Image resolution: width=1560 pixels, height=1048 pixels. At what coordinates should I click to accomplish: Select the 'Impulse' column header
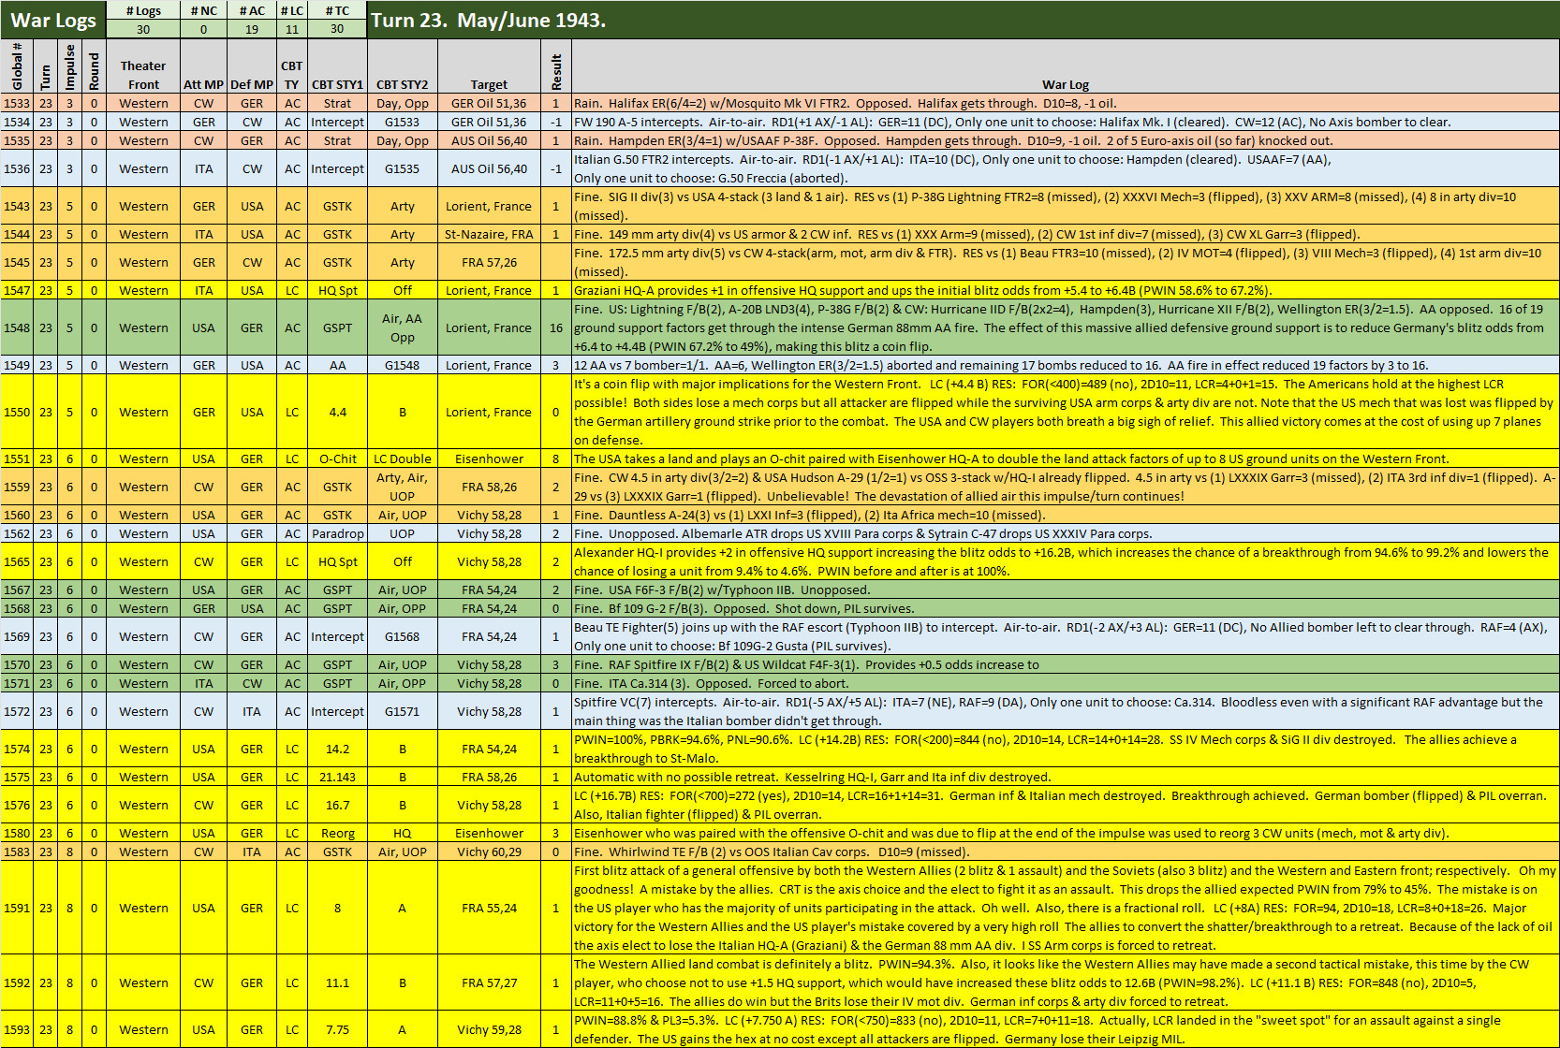tap(69, 65)
